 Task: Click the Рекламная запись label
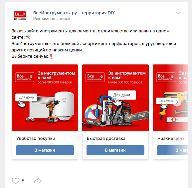tap(52, 19)
